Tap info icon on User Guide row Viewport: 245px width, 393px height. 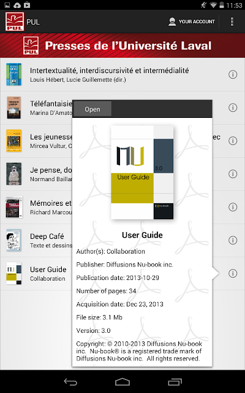click(x=233, y=273)
